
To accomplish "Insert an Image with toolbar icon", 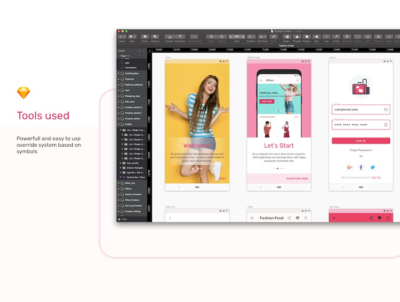I will [287, 37].
